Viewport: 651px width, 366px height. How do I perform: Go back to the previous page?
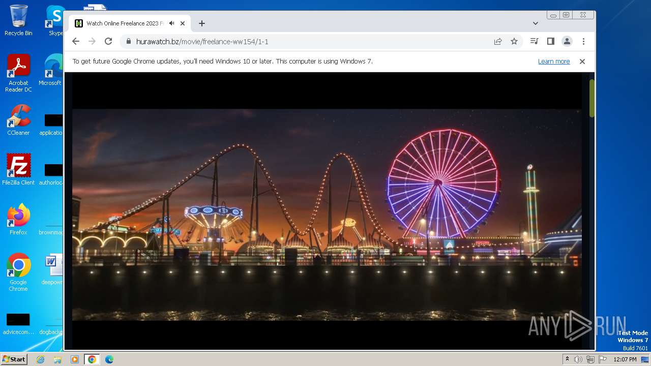tap(76, 42)
